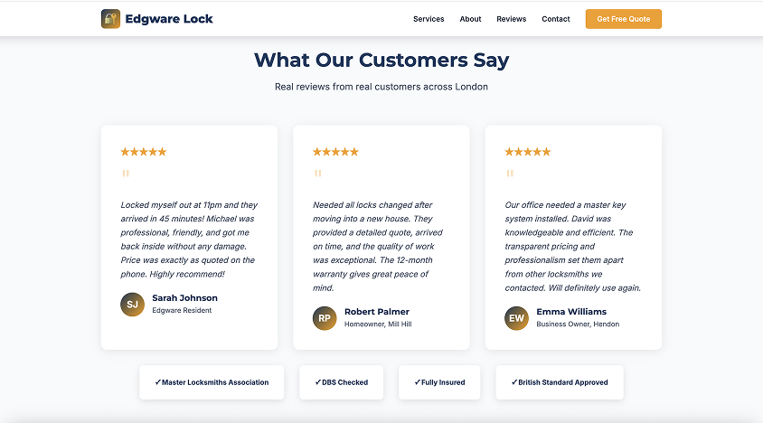Click Emma Williams' EW avatar
This screenshot has width=763, height=423.
click(516, 318)
